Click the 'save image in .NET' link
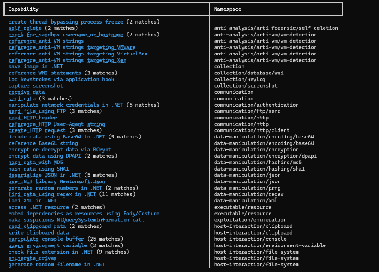This screenshot has width=379, height=272. point(36,67)
